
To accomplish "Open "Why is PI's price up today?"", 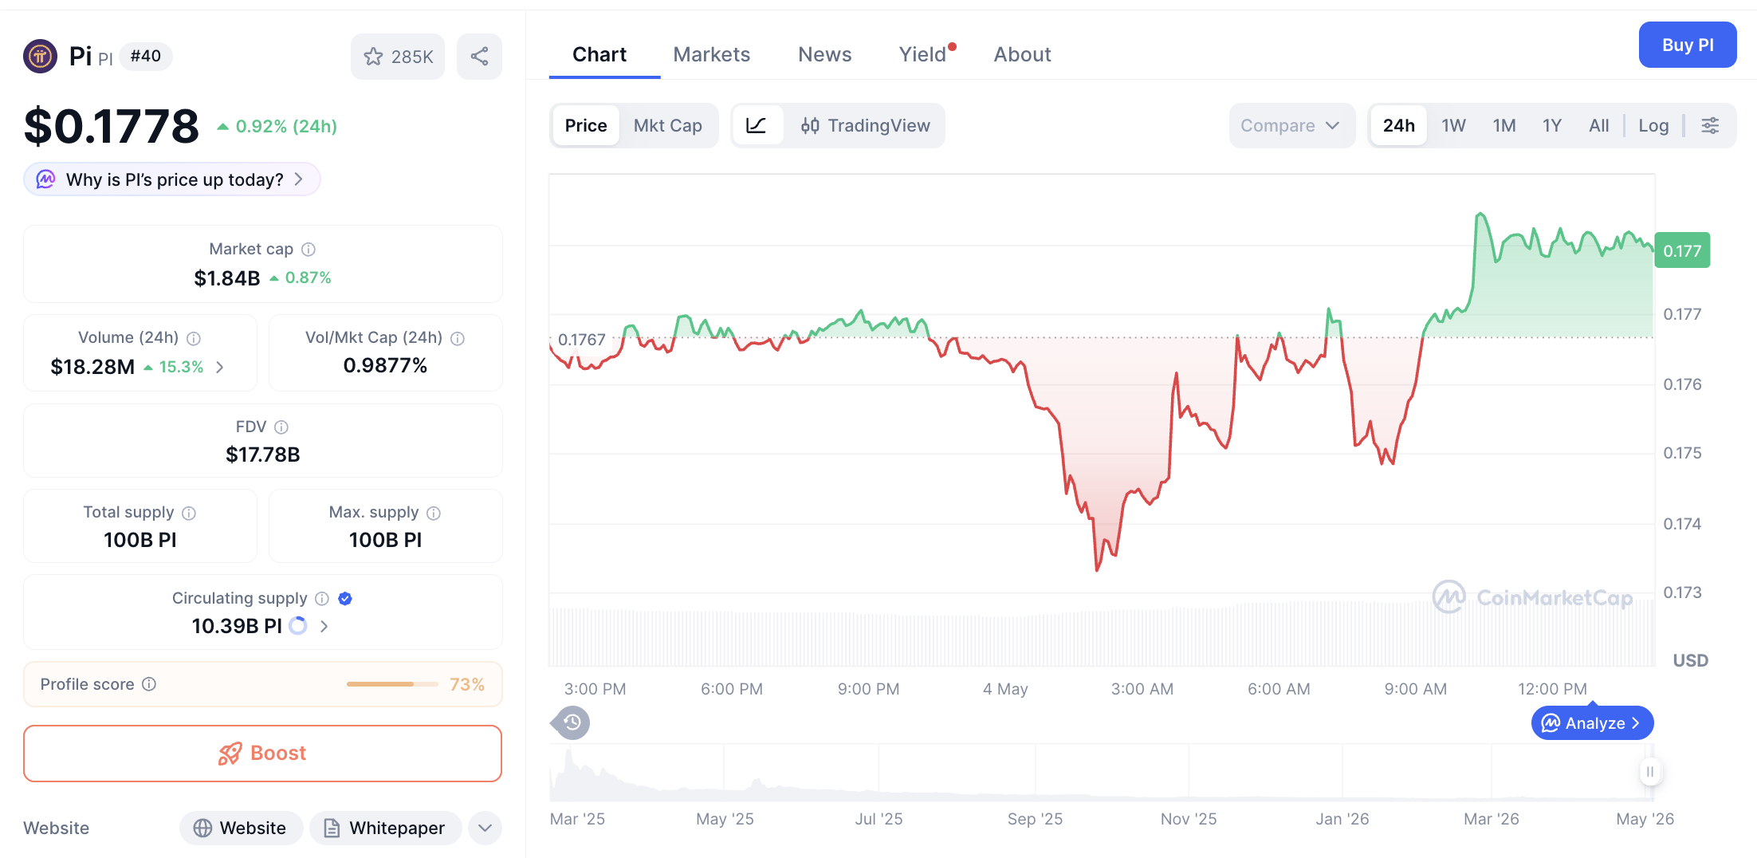I will point(172,179).
